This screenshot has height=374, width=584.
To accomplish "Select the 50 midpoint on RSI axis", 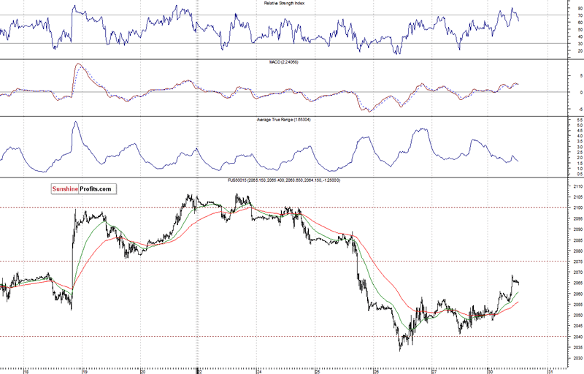I will pyautogui.click(x=580, y=29).
